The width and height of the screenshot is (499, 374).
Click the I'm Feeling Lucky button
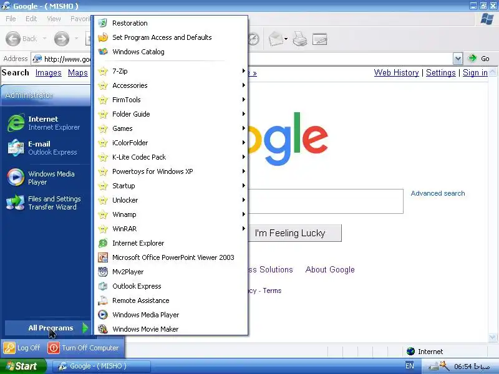(294, 233)
